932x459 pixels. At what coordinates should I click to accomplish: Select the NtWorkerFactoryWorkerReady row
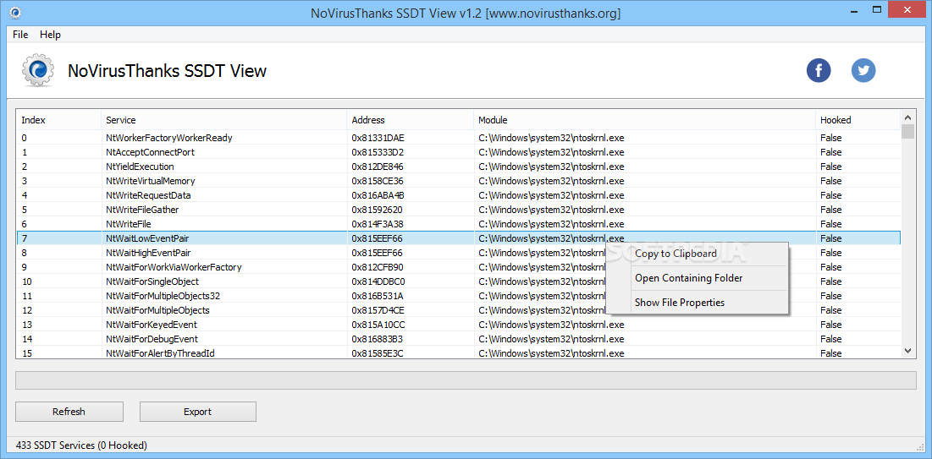[458, 138]
